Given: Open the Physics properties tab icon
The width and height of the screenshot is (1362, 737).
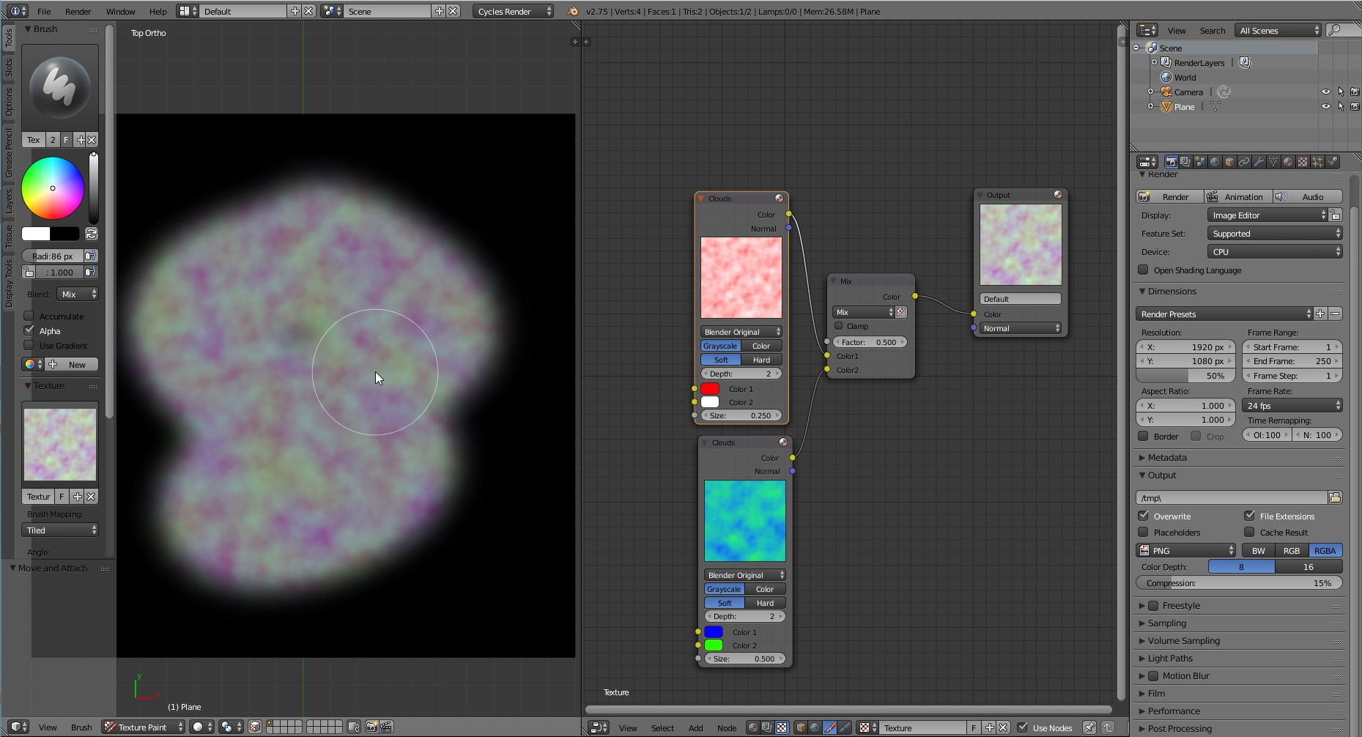Looking at the screenshot, I should click(x=1332, y=162).
